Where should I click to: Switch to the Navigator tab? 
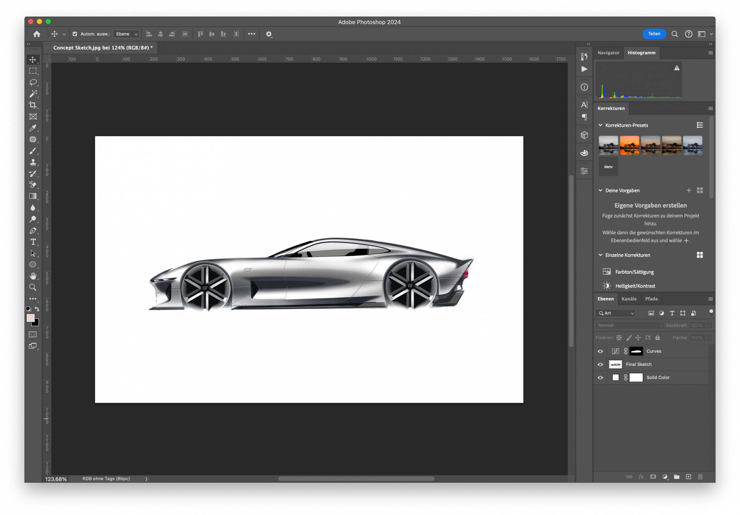(x=608, y=53)
